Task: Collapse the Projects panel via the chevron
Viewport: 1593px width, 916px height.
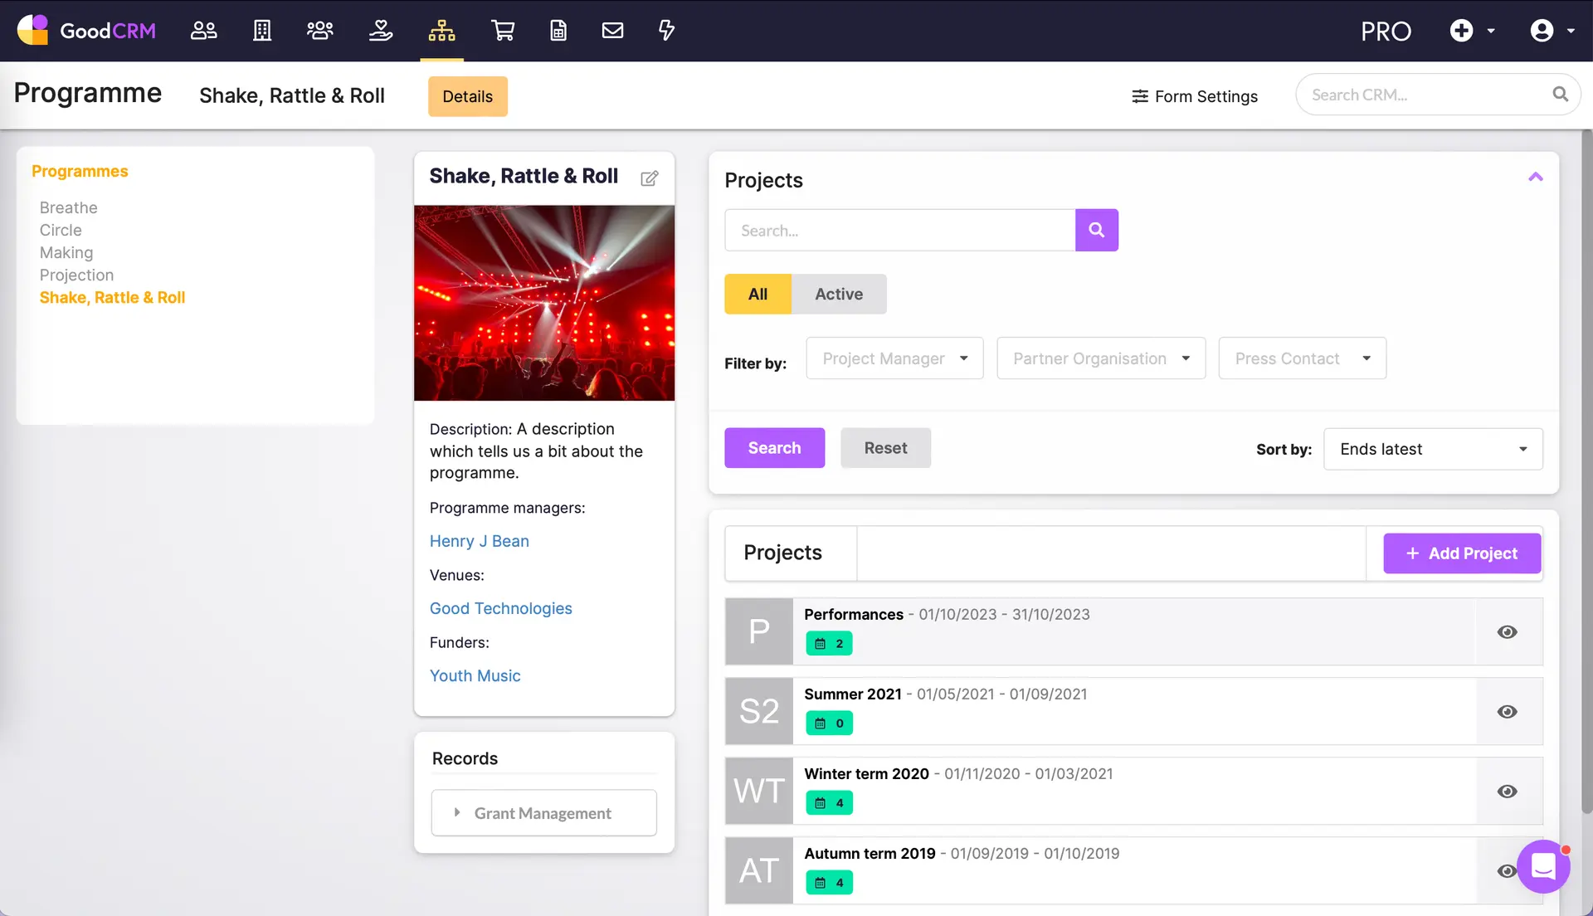Action: 1536,177
